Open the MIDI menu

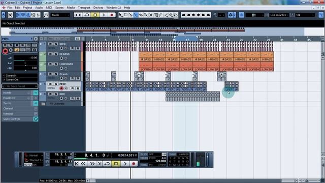click(49, 8)
